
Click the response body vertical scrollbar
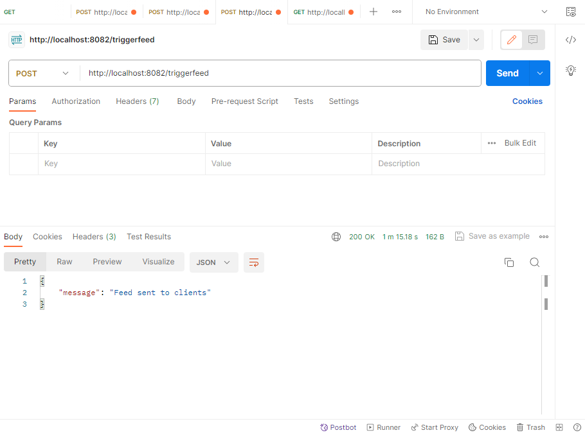coord(546,303)
